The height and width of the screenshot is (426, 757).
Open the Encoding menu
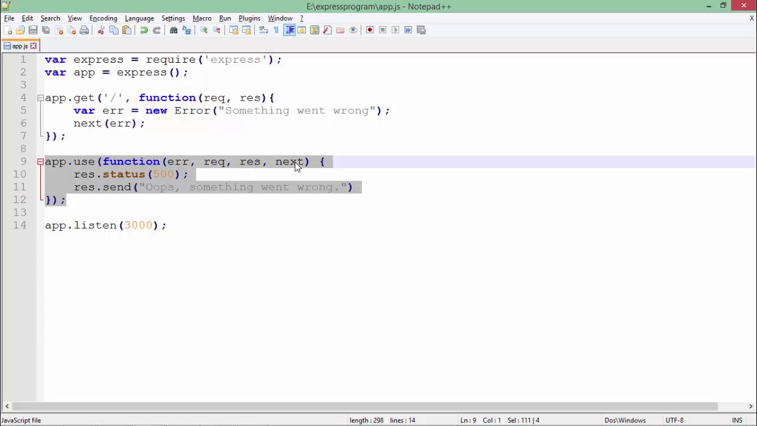(x=103, y=18)
